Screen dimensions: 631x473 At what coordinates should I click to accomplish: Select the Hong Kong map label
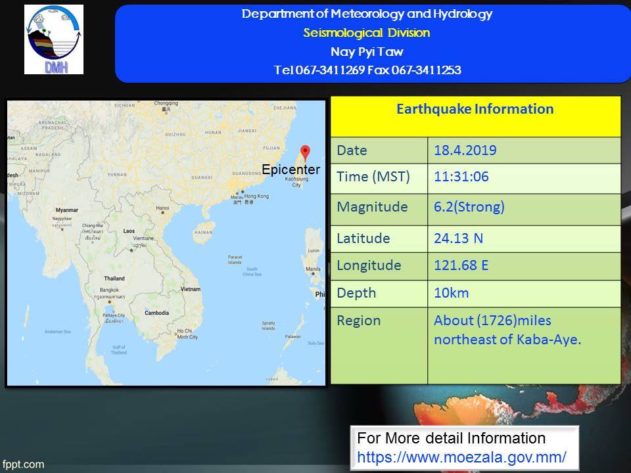tap(258, 196)
